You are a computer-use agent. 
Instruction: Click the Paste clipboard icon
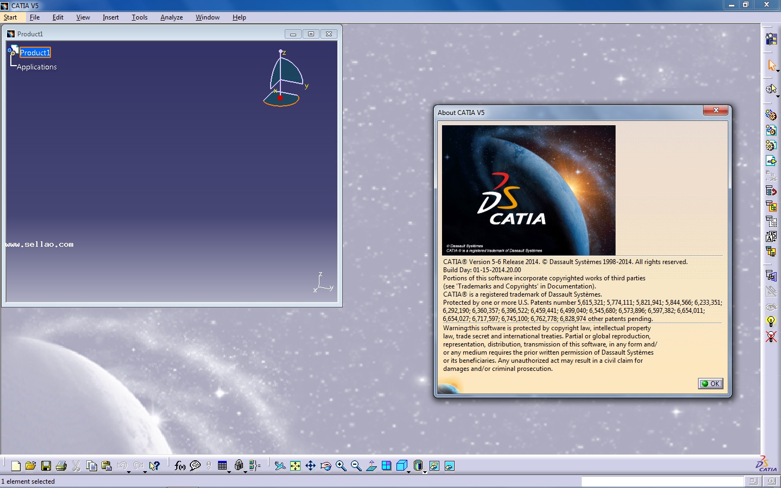coord(107,466)
